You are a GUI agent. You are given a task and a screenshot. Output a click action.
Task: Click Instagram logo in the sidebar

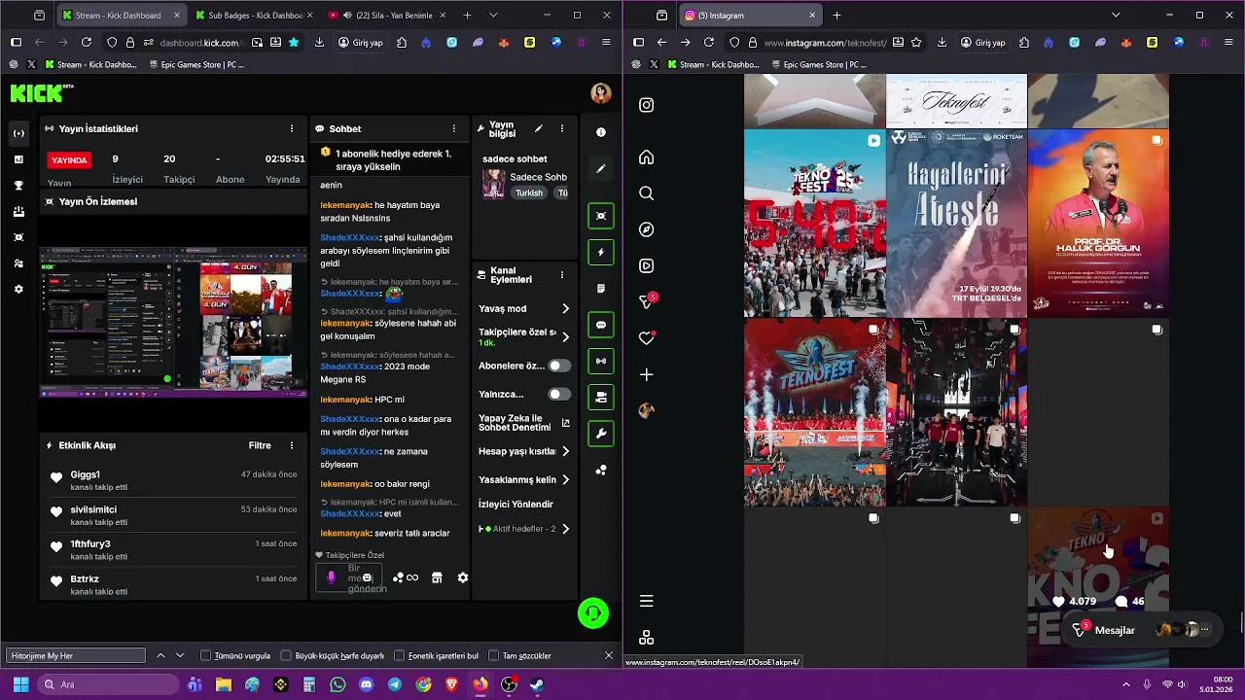646,105
